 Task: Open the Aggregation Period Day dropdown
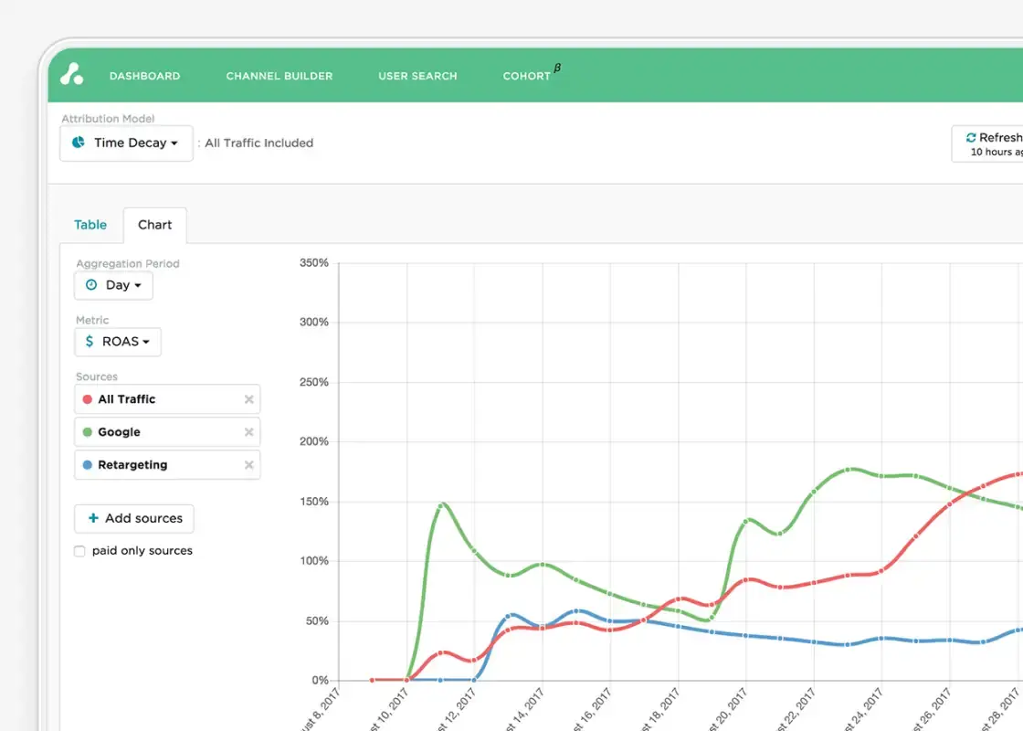click(113, 285)
